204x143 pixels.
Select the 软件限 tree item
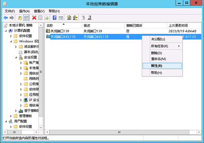[x=34, y=89]
